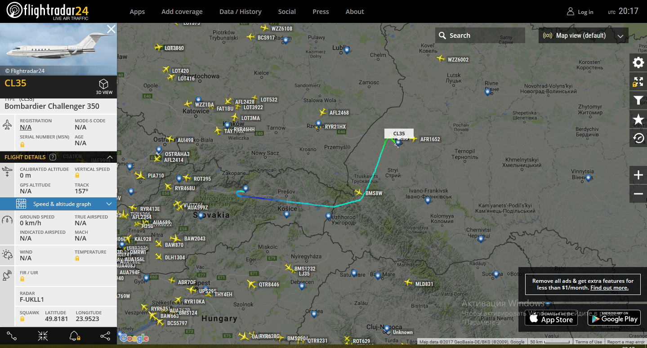The height and width of the screenshot is (348, 647).
Task: Open the 3D View cube icon
Action: coord(104,86)
